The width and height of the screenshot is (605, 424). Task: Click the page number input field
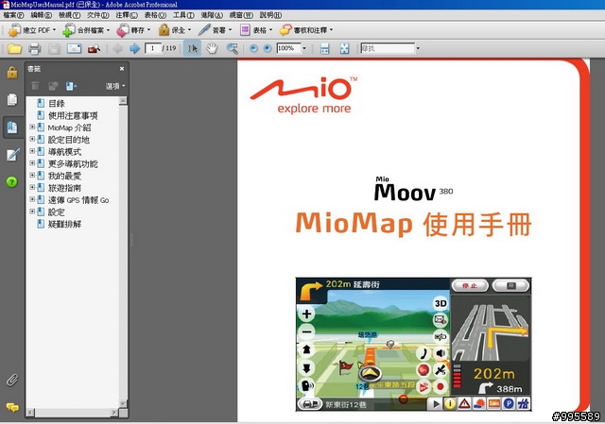point(153,48)
